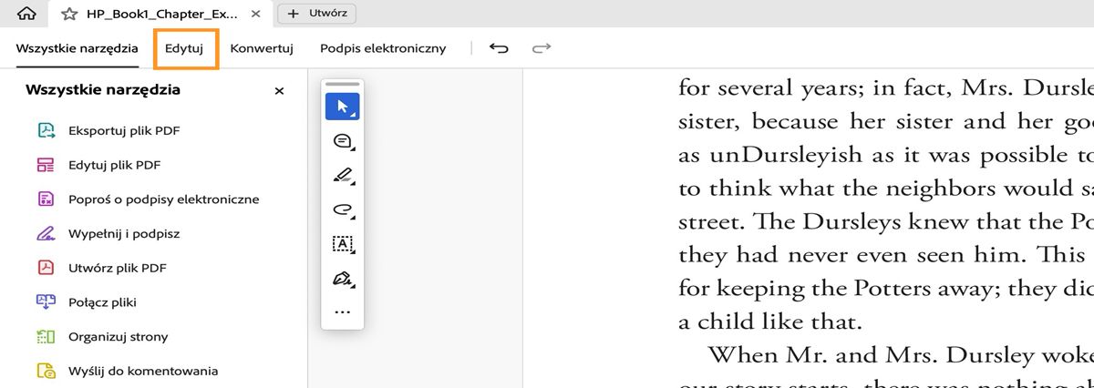Grab the floating toolbar top handle
The width and height of the screenshot is (1094, 388).
[343, 84]
